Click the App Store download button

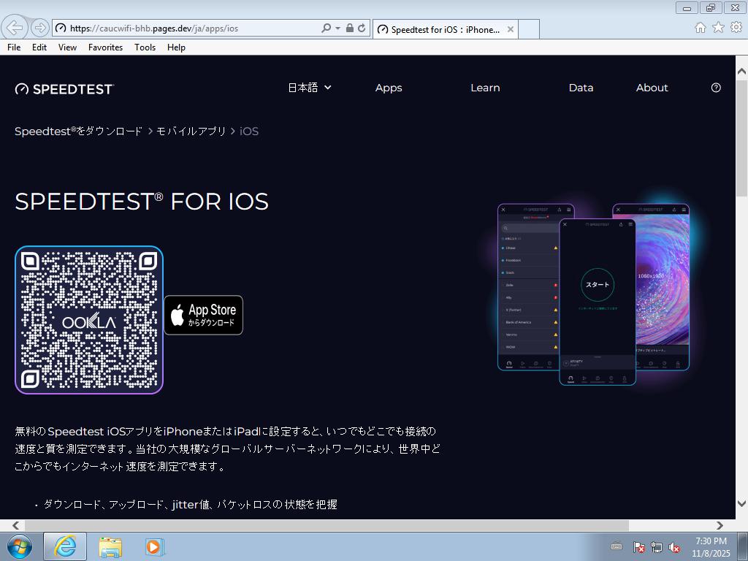pyautogui.click(x=203, y=316)
